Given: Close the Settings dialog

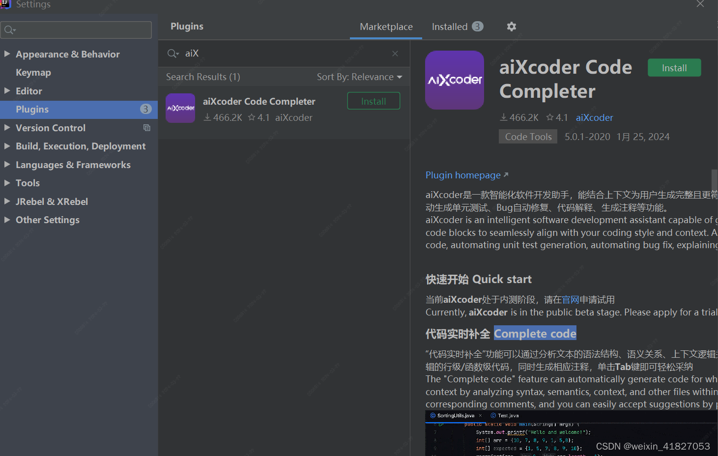Looking at the screenshot, I should click(x=700, y=4).
